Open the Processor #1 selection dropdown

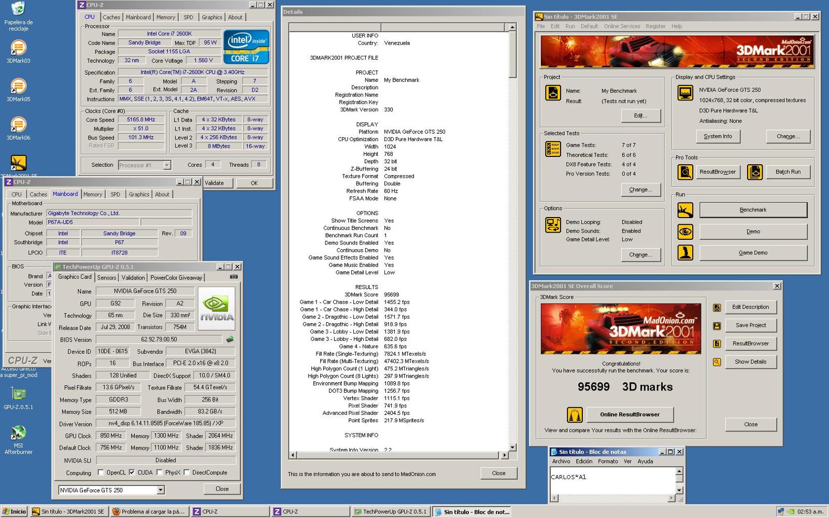pyautogui.click(x=167, y=165)
